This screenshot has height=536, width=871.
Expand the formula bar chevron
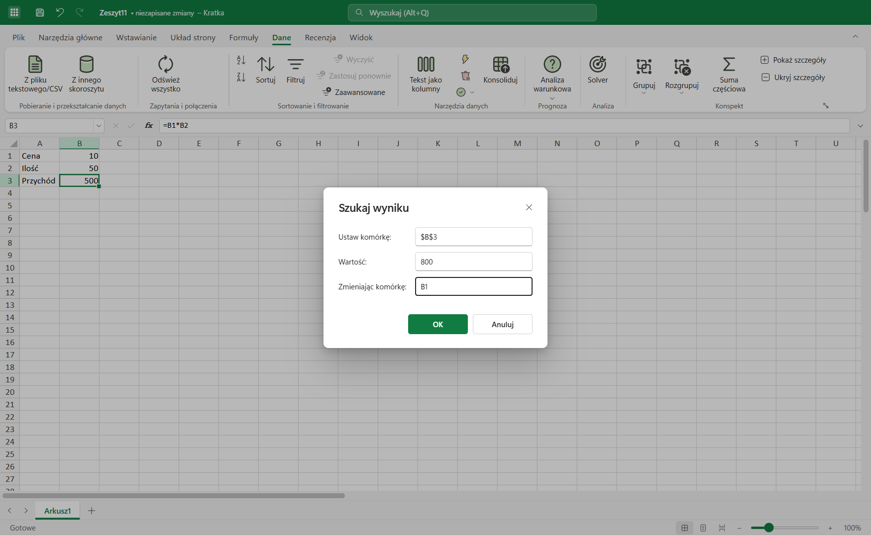click(x=860, y=126)
